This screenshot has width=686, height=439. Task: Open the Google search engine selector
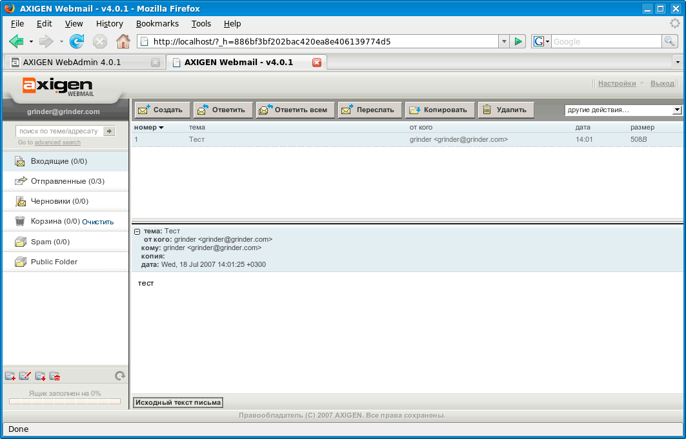click(x=541, y=41)
